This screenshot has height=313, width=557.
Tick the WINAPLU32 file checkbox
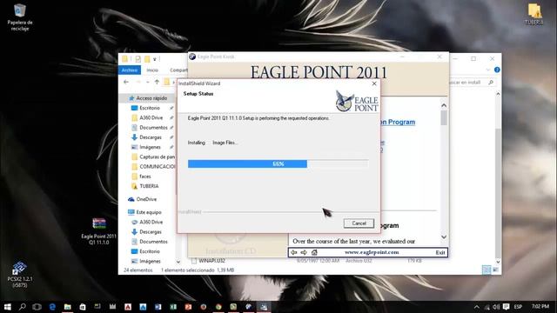(193, 261)
